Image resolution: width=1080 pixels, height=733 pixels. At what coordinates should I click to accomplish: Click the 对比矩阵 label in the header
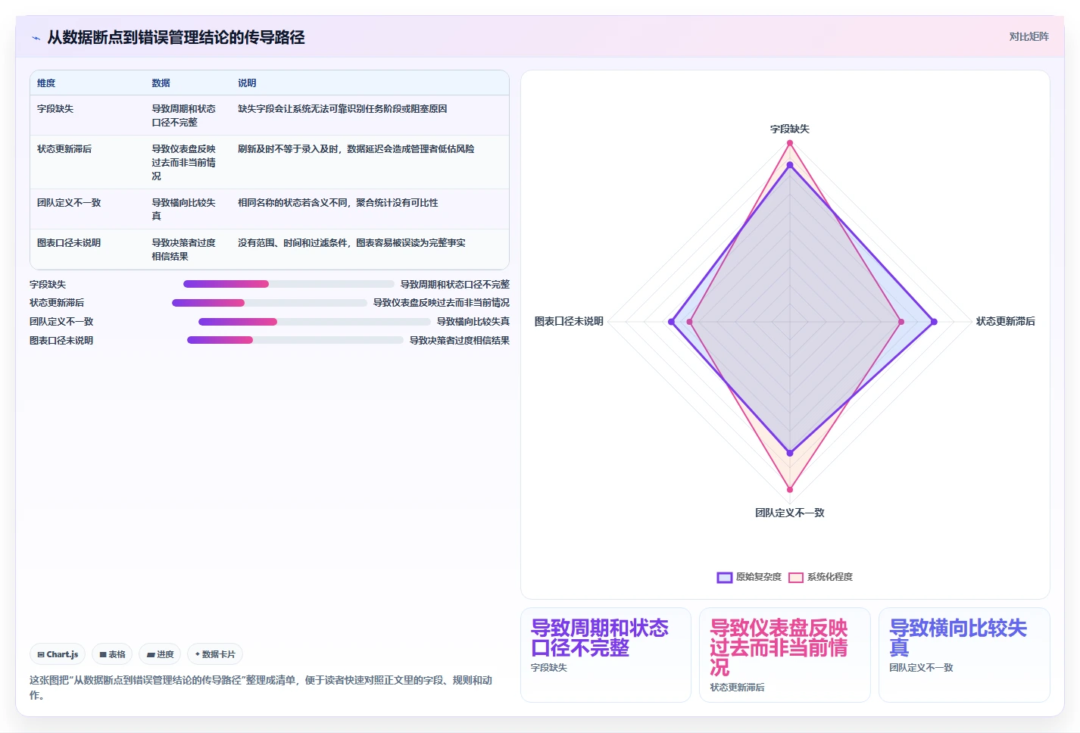tap(1028, 36)
